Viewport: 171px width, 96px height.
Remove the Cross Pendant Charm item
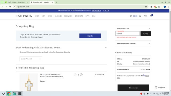[43, 81]
